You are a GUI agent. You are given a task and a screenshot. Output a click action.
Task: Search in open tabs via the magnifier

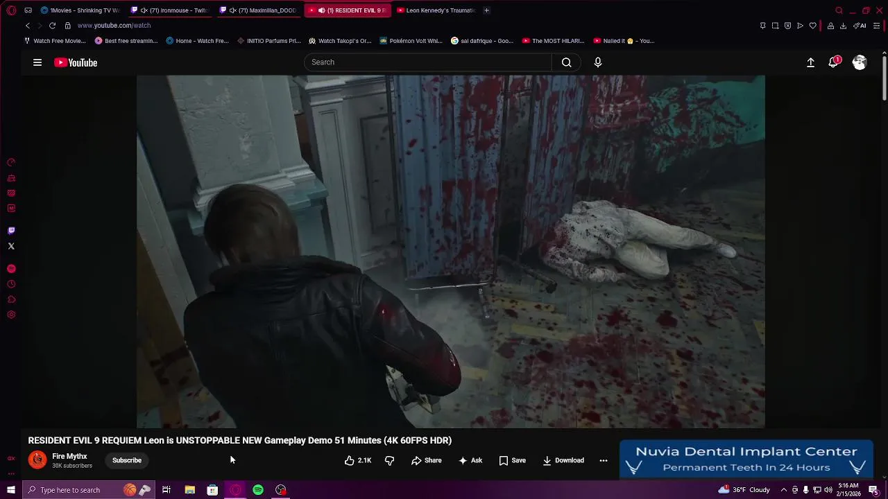click(x=839, y=10)
